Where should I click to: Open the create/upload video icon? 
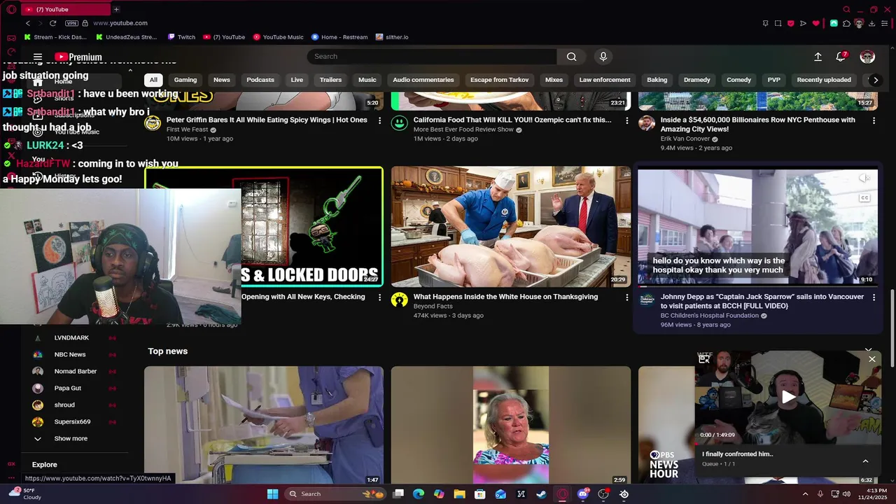point(818,57)
